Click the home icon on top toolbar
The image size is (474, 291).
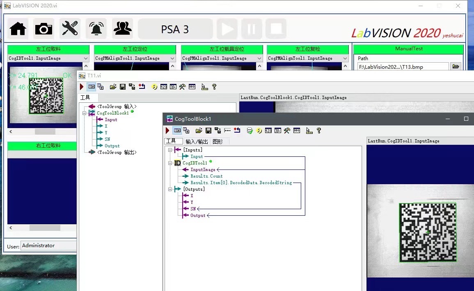point(17,28)
